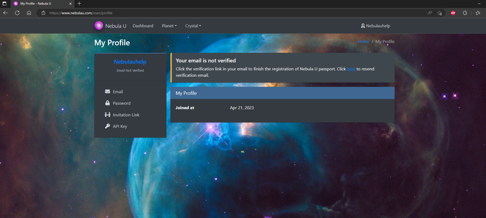The image size is (486, 218).
Task: Minimize the browser window
Action: (x=479, y=4)
